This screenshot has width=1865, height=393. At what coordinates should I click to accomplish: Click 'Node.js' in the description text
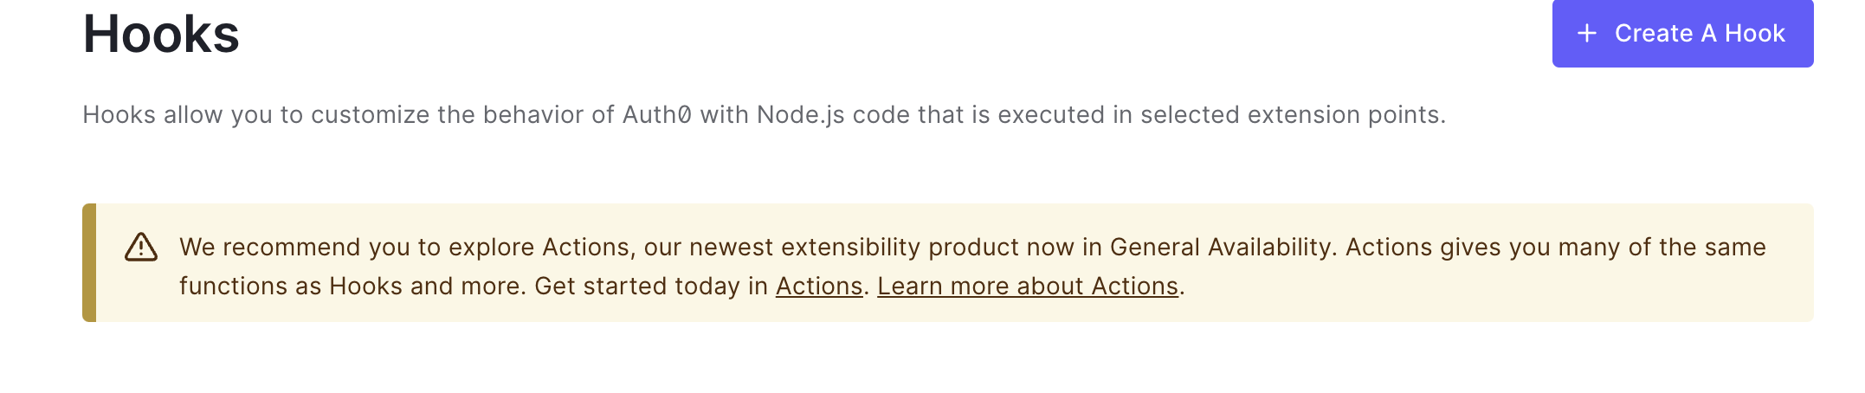coord(800,115)
